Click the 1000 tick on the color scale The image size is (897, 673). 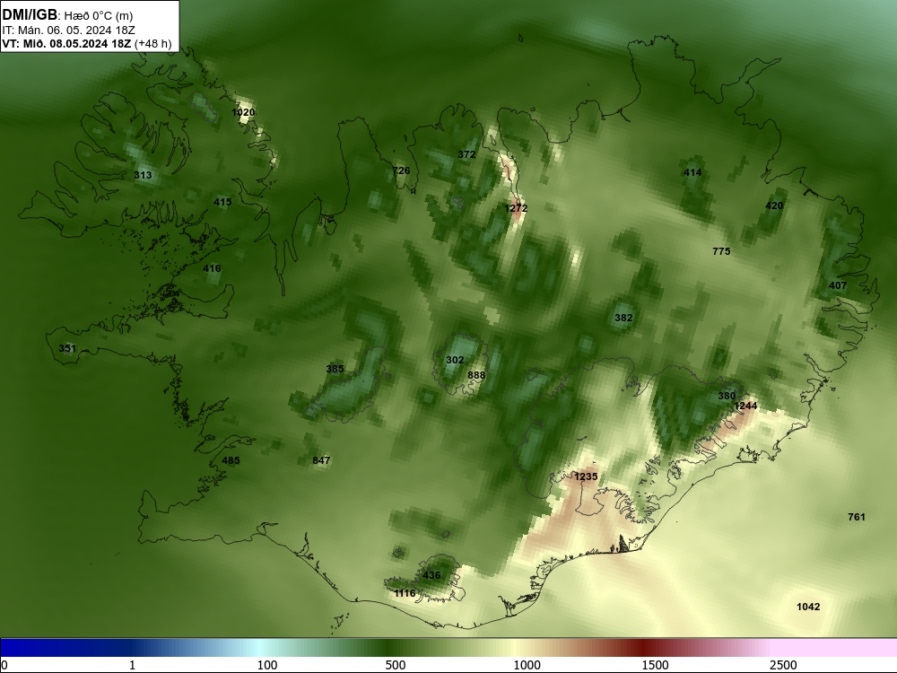coord(527,665)
